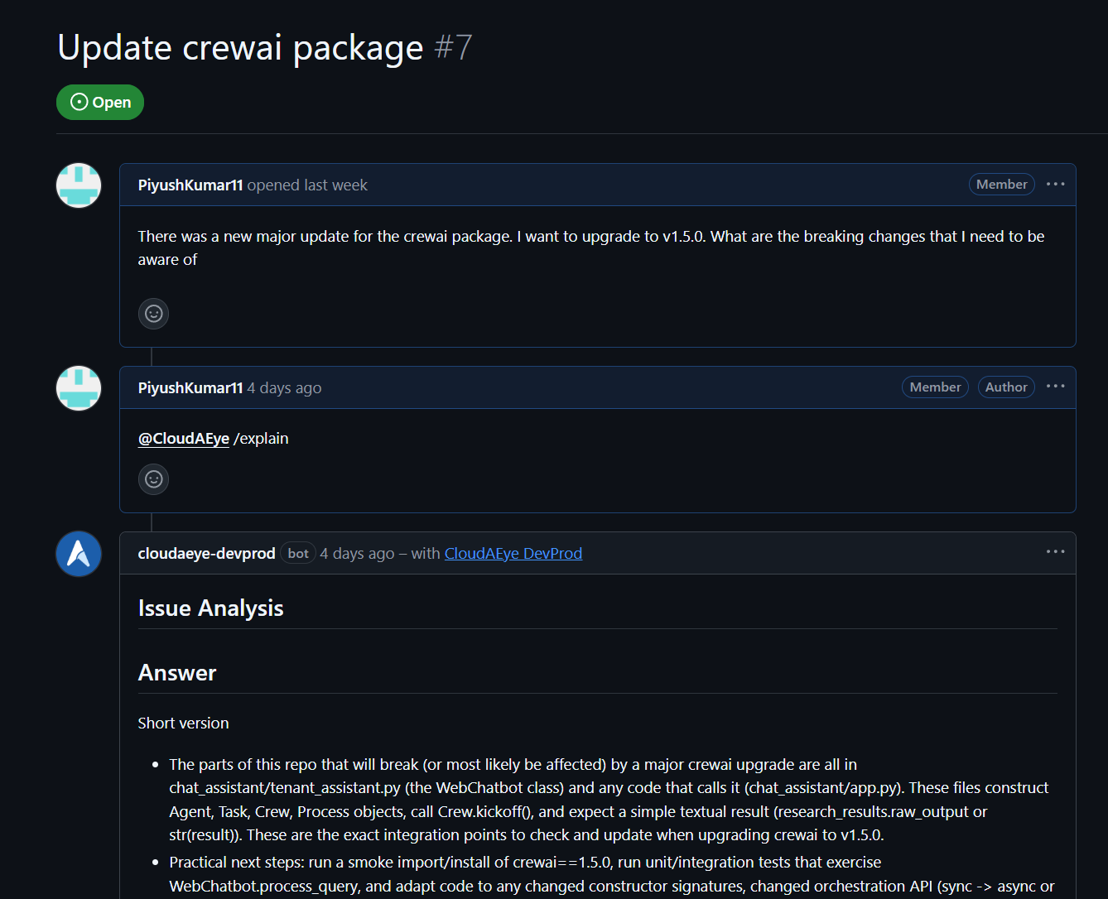This screenshot has height=899, width=1108.
Task: Add emoji reaction to the /explain comment
Action: (153, 479)
